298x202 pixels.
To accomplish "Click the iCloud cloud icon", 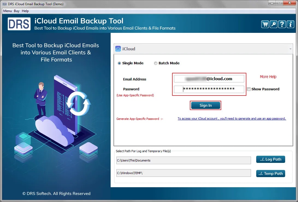I will tap(118, 49).
